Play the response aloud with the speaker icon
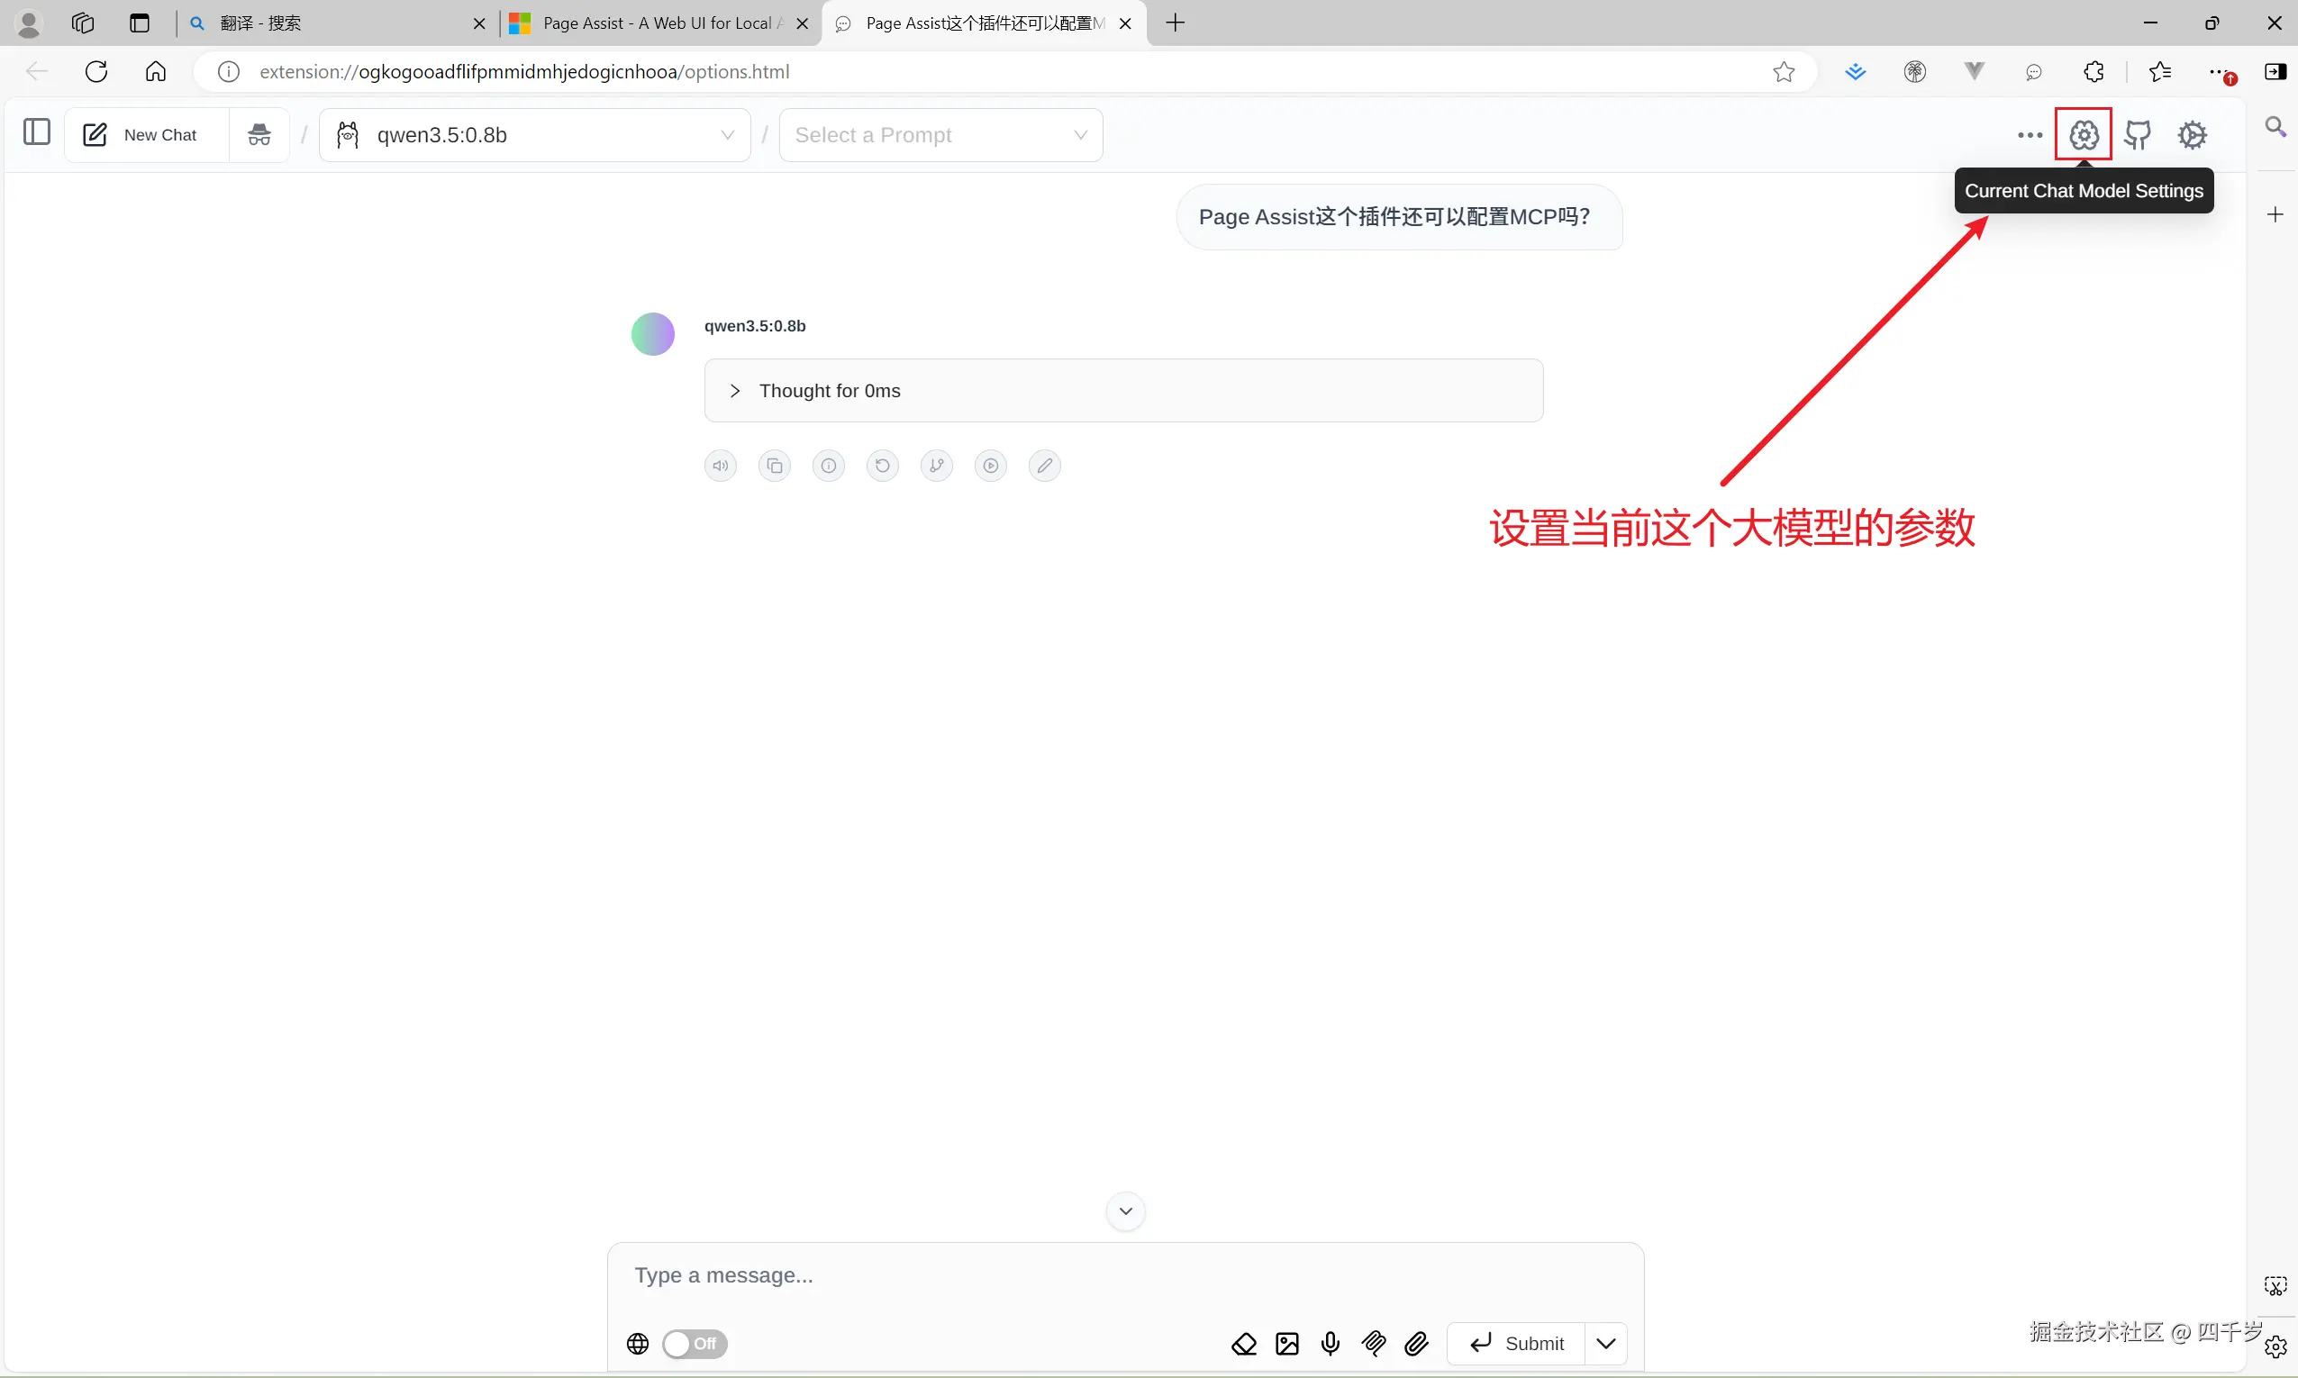 tap(721, 466)
